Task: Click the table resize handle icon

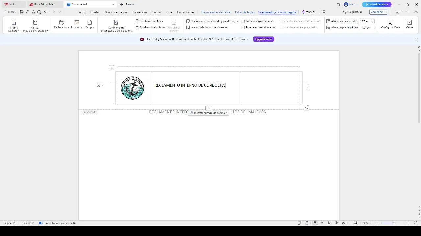Action: tap(306, 108)
